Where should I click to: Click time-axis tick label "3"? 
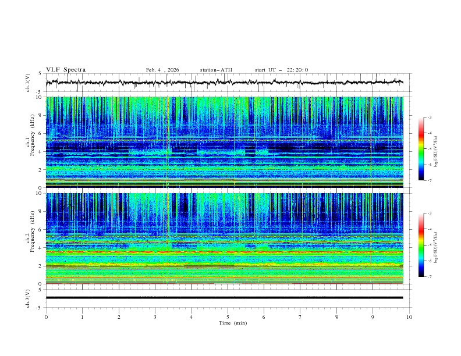pyautogui.click(x=155, y=317)
